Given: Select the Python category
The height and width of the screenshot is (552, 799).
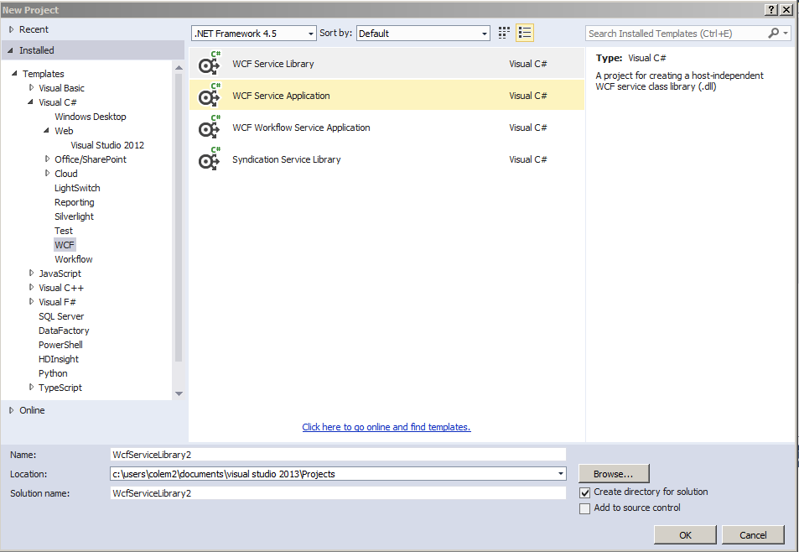Looking at the screenshot, I should [x=53, y=373].
